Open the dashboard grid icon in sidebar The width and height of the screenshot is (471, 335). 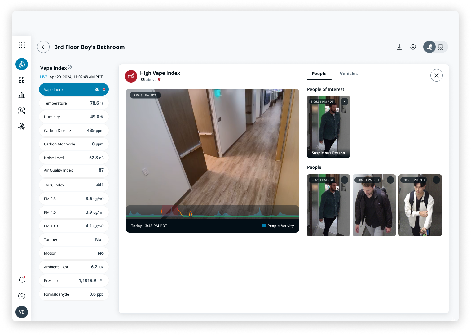[22, 80]
